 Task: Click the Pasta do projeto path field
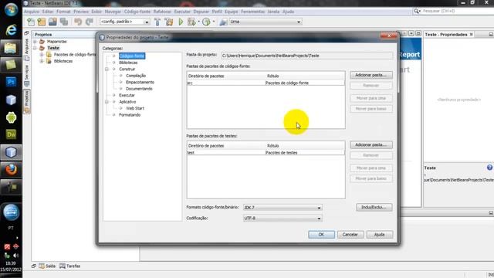click(x=307, y=56)
